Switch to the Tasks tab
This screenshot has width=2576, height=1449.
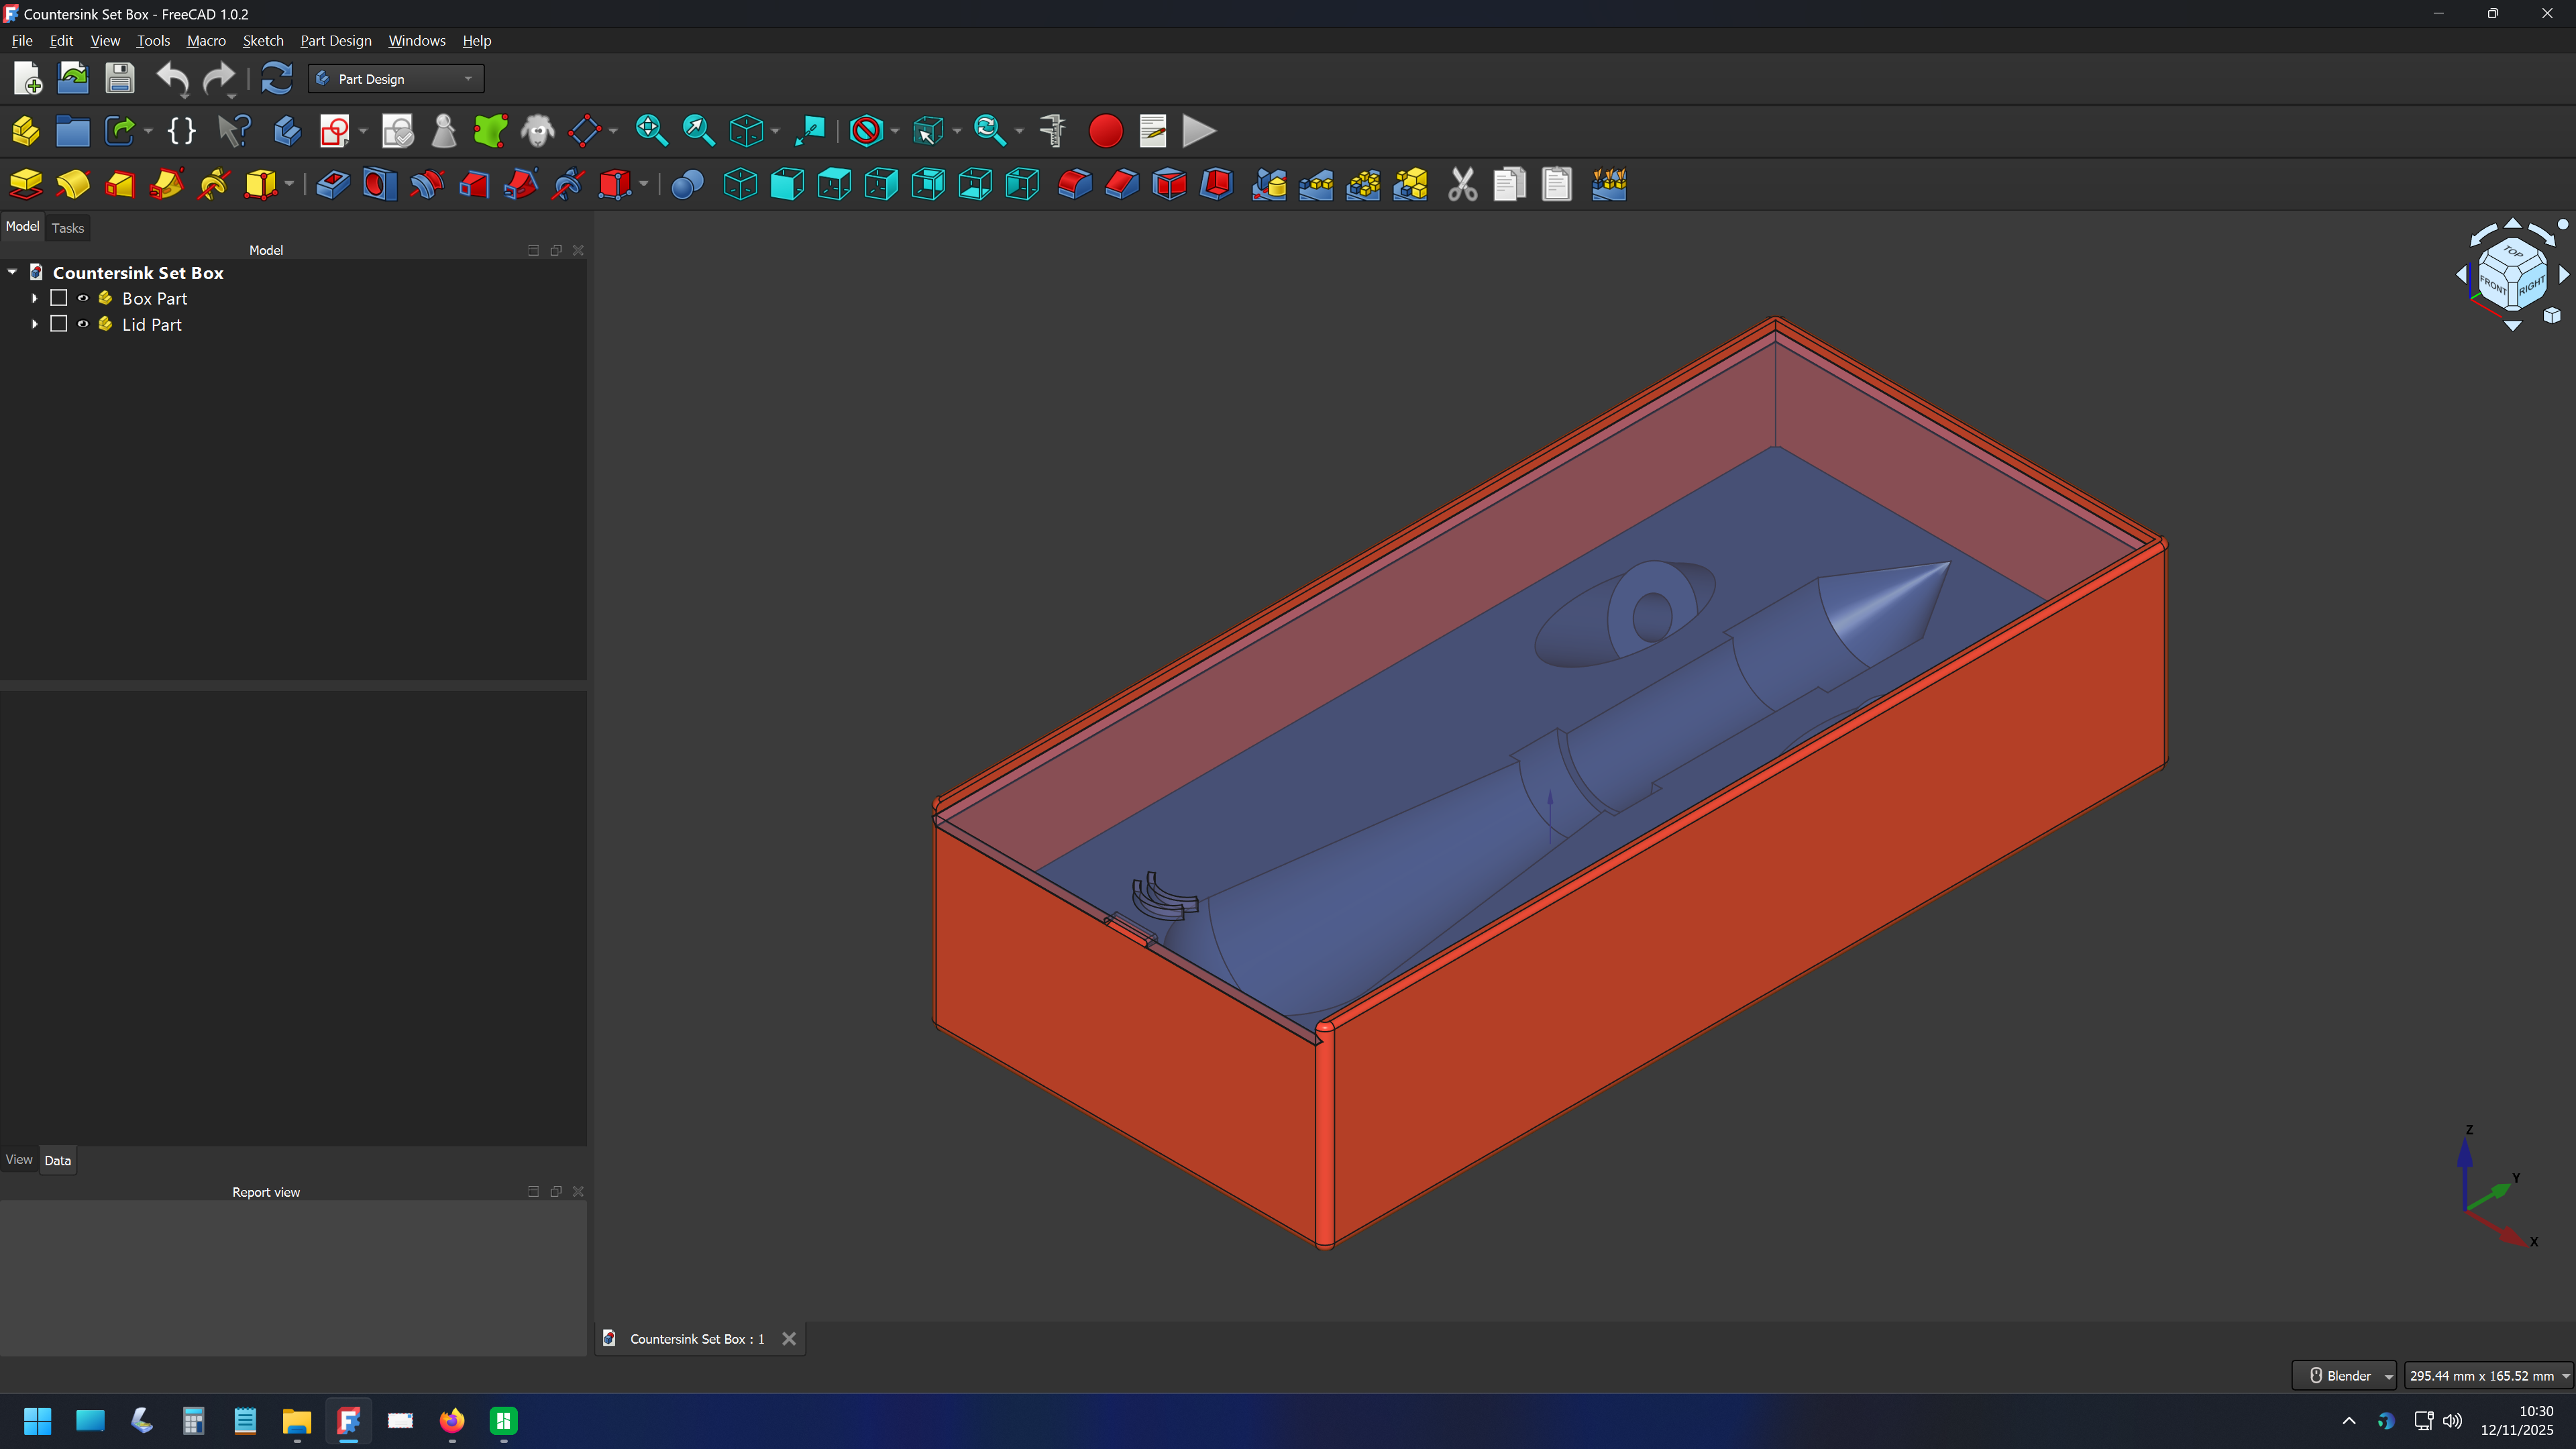(x=68, y=228)
